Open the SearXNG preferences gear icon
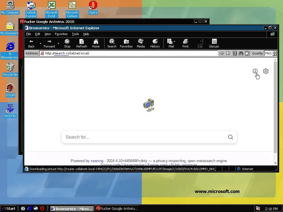283x212 pixels. click(266, 71)
